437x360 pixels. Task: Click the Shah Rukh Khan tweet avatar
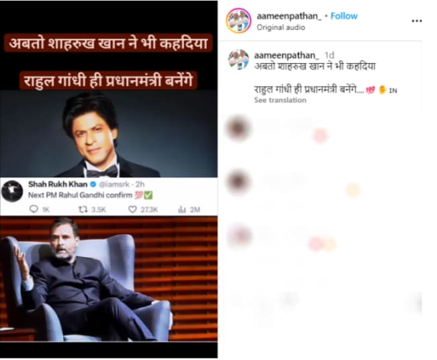coord(12,191)
